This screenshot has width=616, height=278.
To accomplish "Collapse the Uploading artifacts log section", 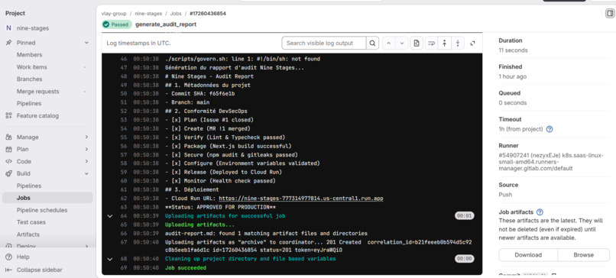I will pos(109,216).
